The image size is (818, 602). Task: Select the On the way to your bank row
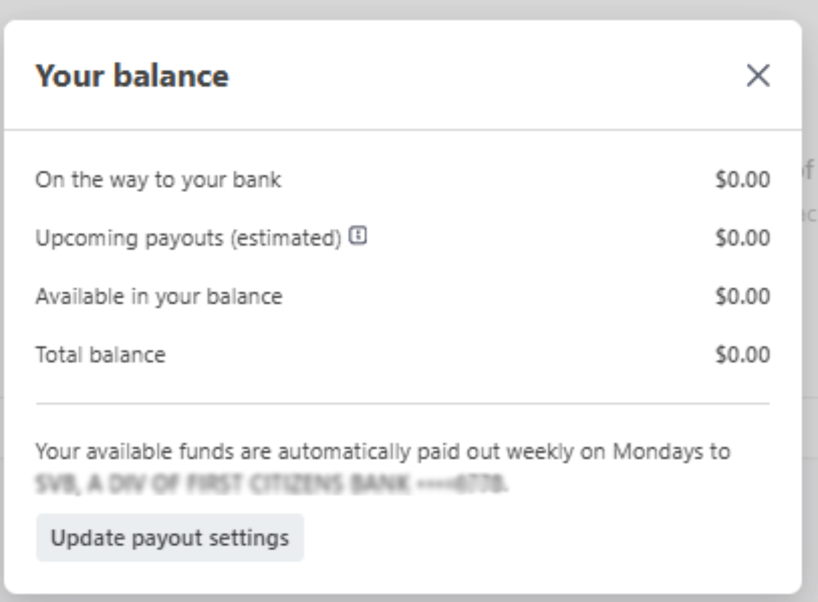(x=158, y=179)
